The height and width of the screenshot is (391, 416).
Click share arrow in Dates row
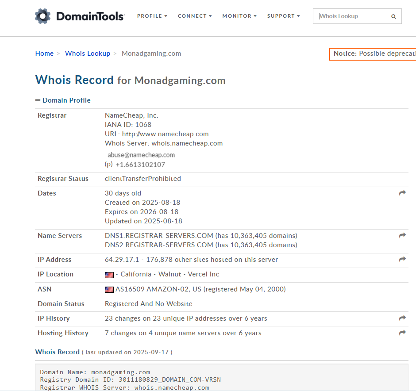click(402, 193)
